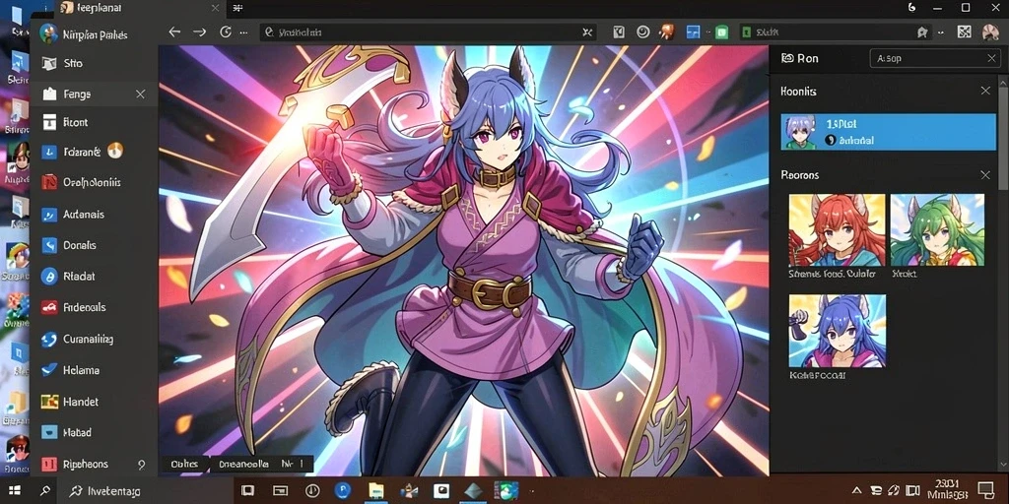Open the green-haired character thumbnail
The image size is (1009, 504).
(x=938, y=230)
